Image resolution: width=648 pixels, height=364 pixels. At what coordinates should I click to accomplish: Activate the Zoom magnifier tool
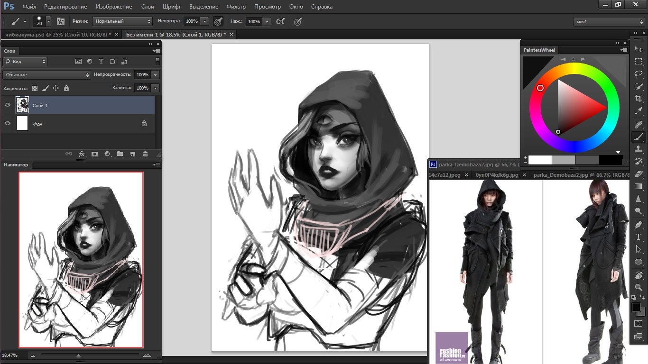(639, 287)
